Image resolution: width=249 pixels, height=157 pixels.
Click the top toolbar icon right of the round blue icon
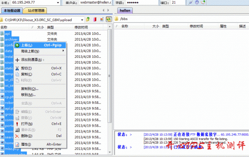tap(203, 2)
